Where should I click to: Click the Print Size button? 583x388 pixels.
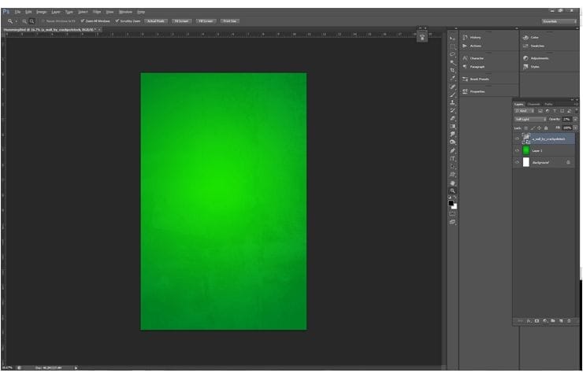230,21
